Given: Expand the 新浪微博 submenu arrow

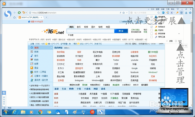Looking at the screenshot, I should coord(179,34).
